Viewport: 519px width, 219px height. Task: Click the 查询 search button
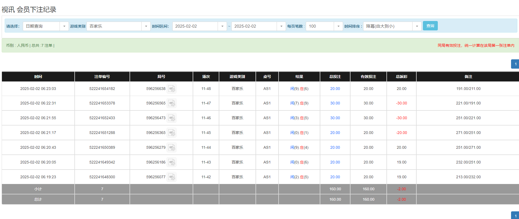pyautogui.click(x=430, y=26)
